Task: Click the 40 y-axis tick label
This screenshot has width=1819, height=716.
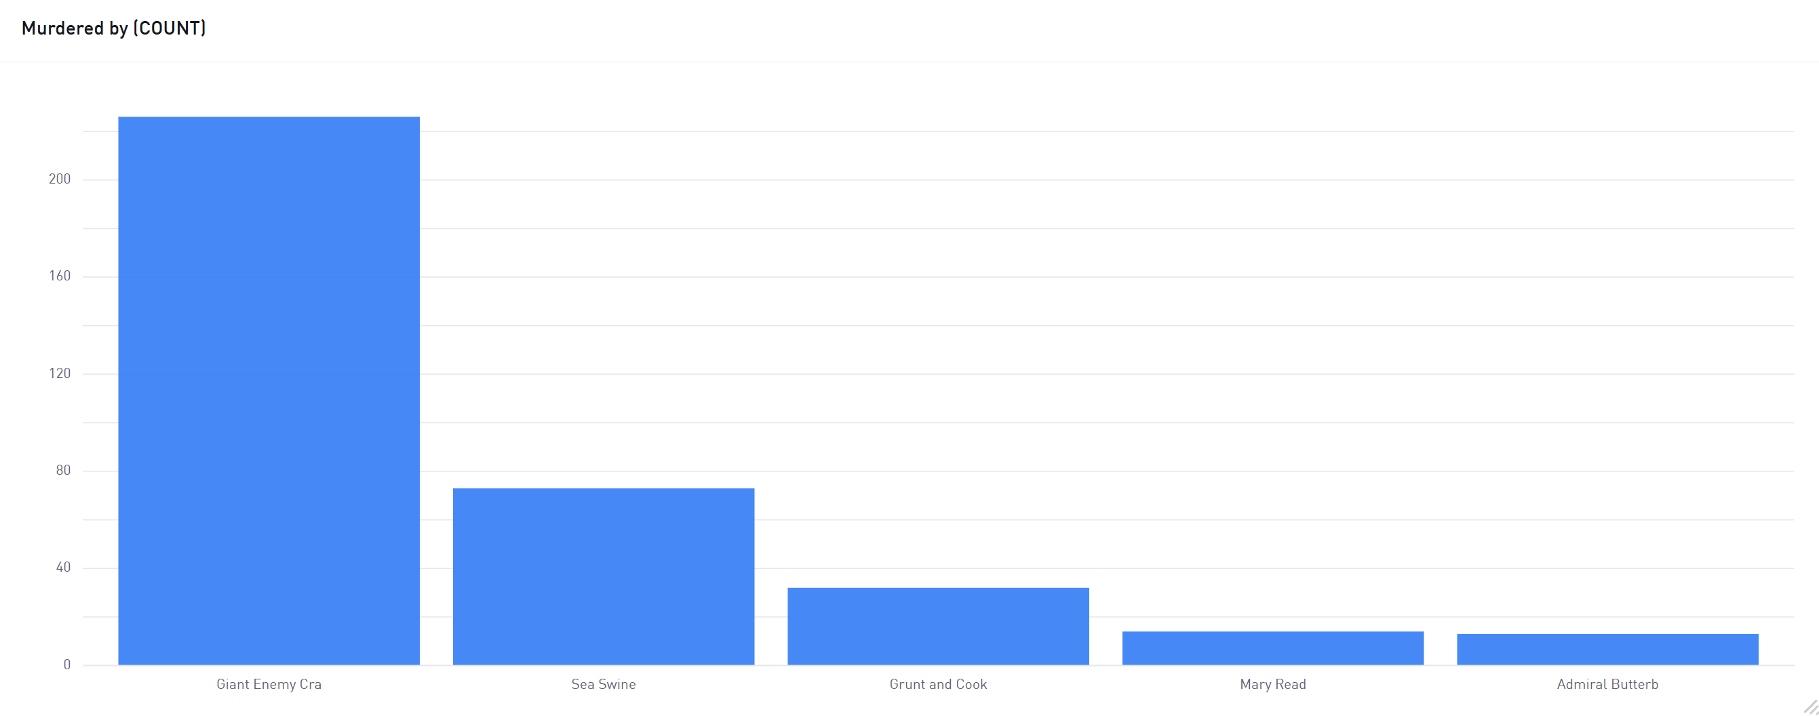Action: [x=64, y=568]
